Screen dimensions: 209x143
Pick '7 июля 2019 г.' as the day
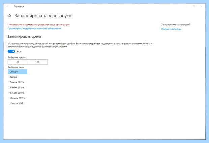coord(18,82)
